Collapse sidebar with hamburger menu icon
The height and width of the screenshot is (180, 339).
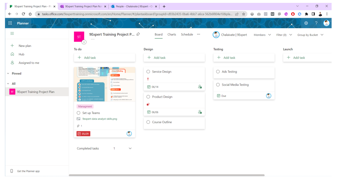[x=12, y=34]
